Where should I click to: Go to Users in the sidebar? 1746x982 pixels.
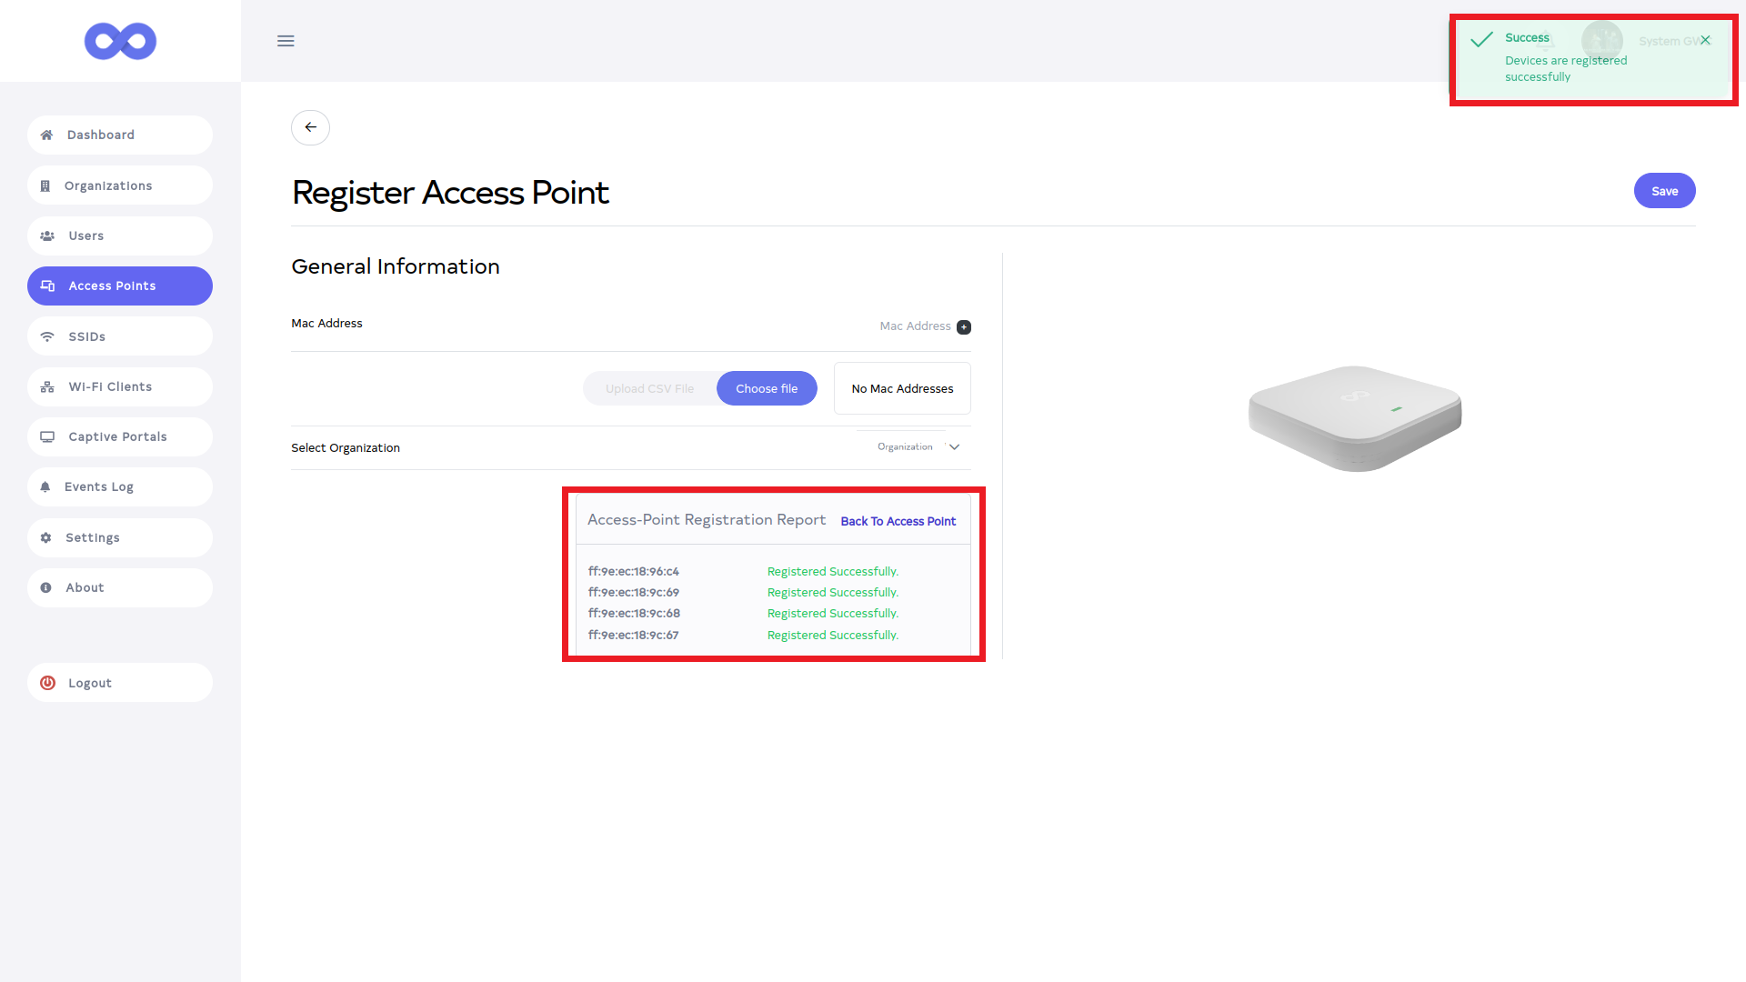tap(86, 235)
